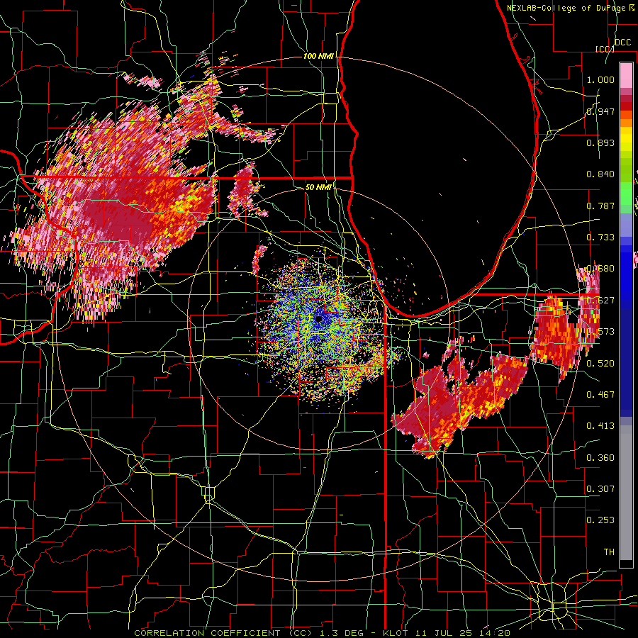
Task: Click the 100 NMI range ring label
Action: point(318,56)
